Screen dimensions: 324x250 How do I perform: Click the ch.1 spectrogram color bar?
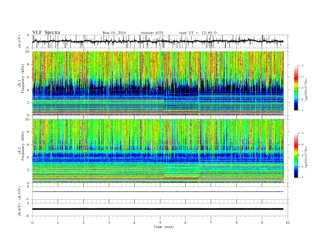pyautogui.click(x=296, y=88)
